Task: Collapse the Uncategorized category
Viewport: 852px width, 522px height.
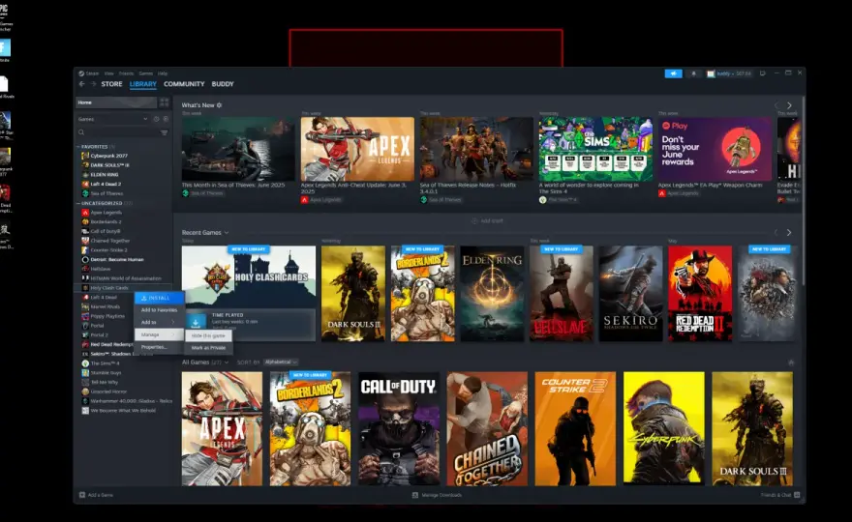Action: coord(78,203)
